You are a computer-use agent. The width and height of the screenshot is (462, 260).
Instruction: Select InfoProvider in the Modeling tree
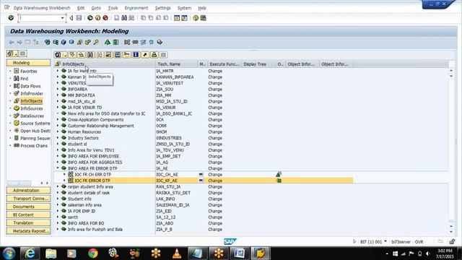coord(32,93)
